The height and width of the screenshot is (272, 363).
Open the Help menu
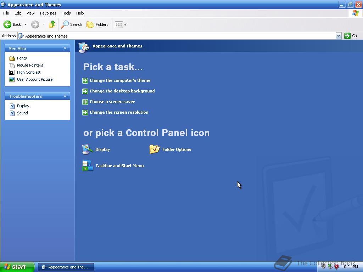click(80, 13)
